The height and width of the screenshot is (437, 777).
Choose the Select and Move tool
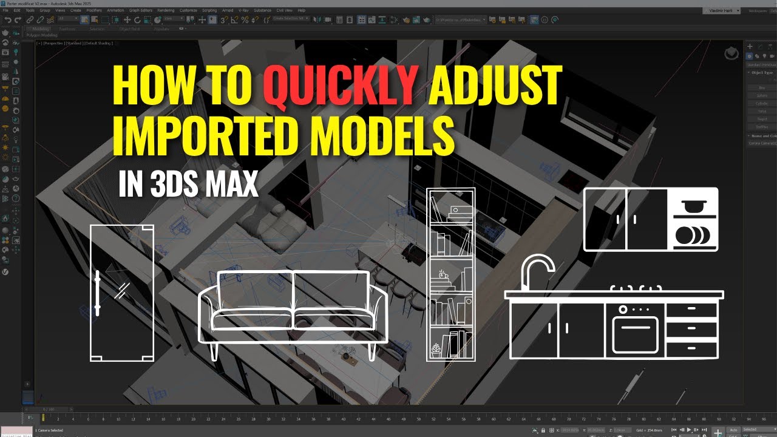[127, 19]
